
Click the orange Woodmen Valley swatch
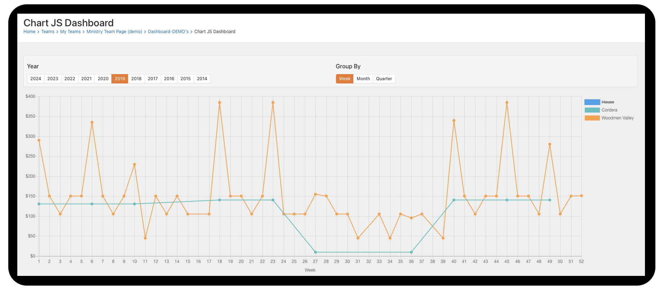[x=592, y=118]
